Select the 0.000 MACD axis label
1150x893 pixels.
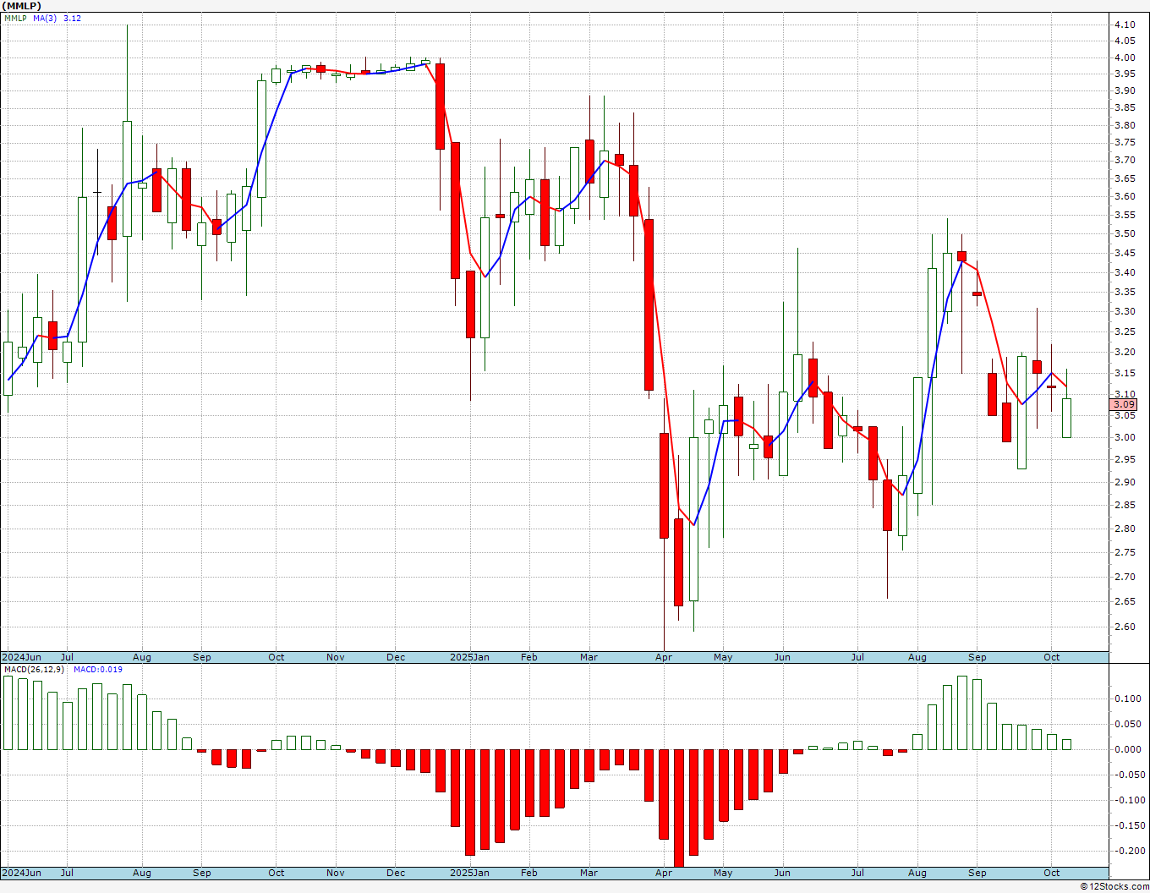click(1127, 749)
